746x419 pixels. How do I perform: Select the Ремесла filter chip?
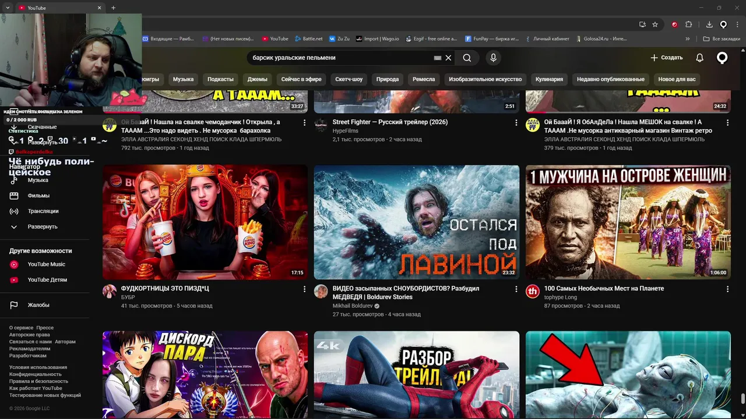coord(424,79)
